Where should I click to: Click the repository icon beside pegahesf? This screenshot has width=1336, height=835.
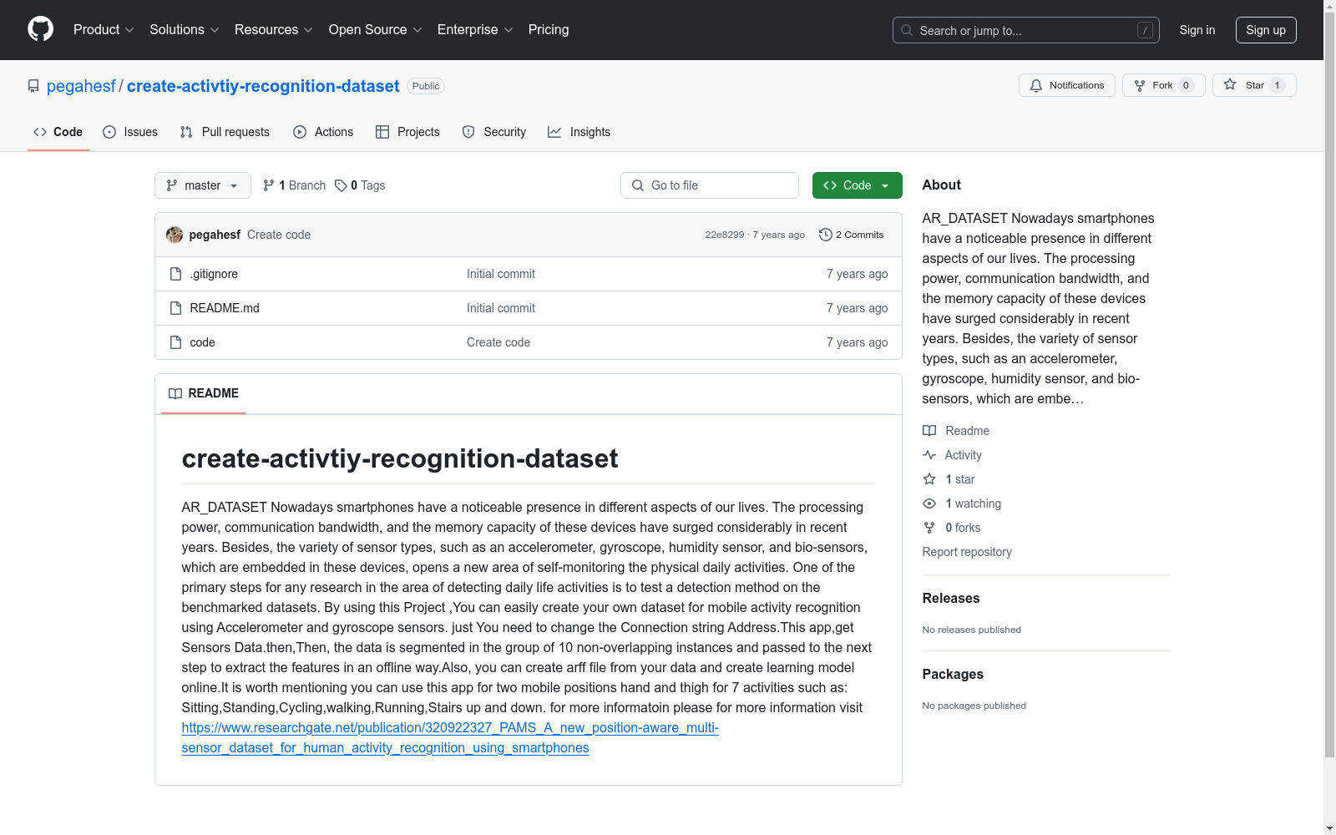[33, 86]
